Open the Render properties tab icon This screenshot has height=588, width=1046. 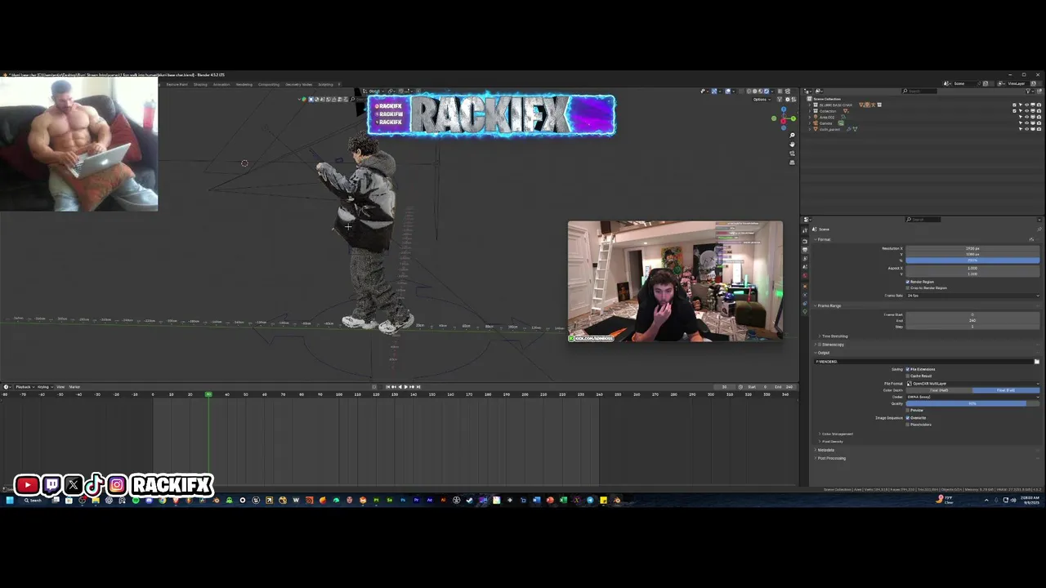click(x=805, y=240)
